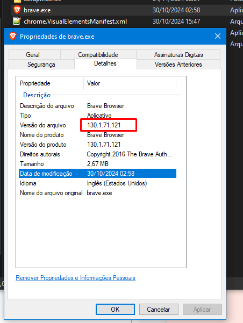Select the Tipo property row
Screen dimensions: 243x323
tap(97, 116)
